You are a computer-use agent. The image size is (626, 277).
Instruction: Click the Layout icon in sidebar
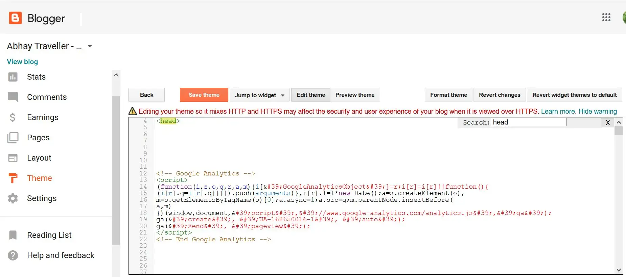pos(13,158)
